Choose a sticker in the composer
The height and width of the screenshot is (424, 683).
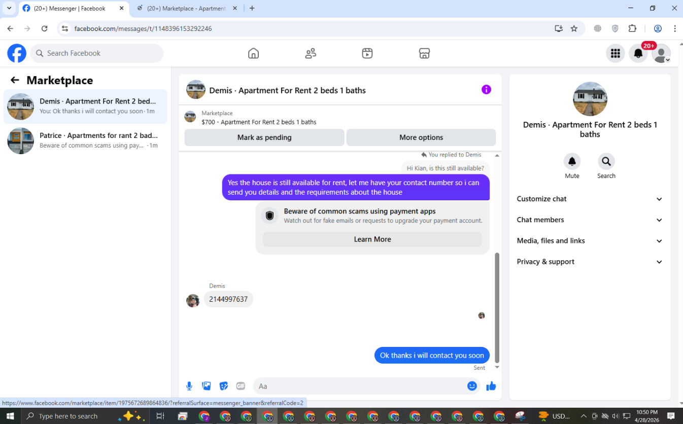(x=224, y=386)
